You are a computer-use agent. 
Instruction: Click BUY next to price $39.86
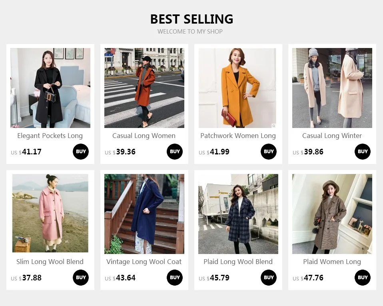point(363,152)
